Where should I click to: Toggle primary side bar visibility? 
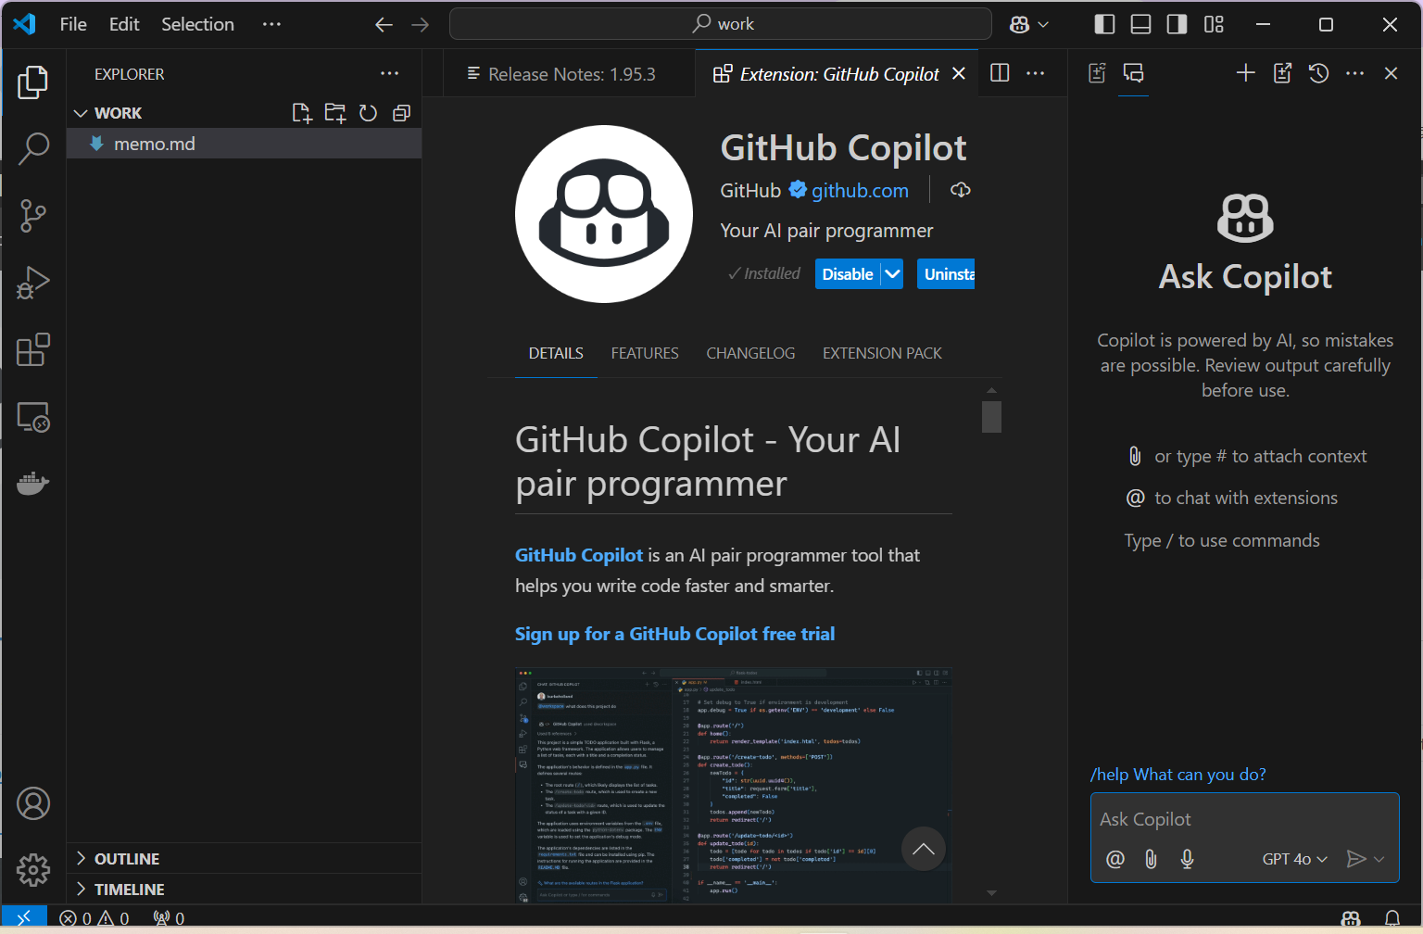pyautogui.click(x=1104, y=24)
